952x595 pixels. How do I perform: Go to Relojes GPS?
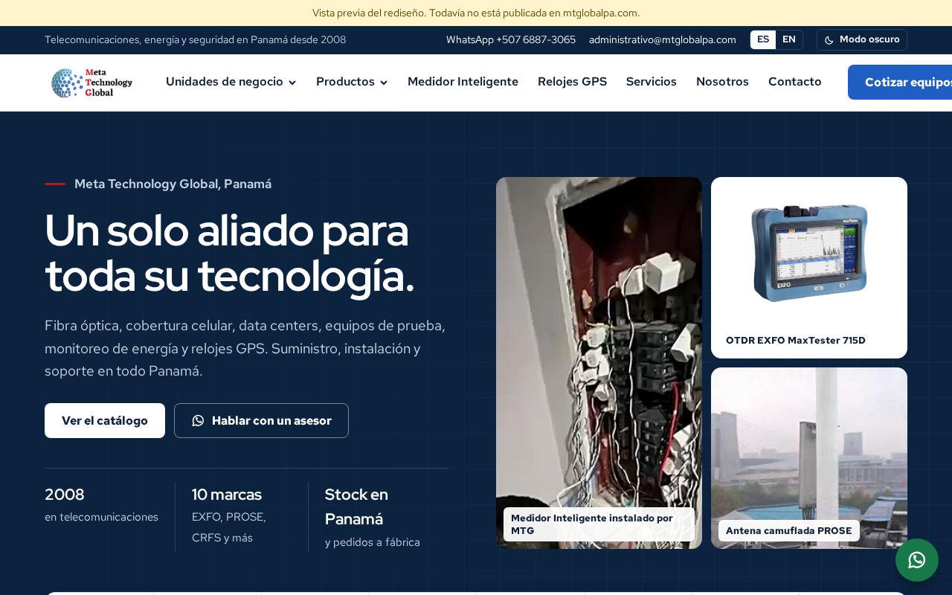(572, 82)
